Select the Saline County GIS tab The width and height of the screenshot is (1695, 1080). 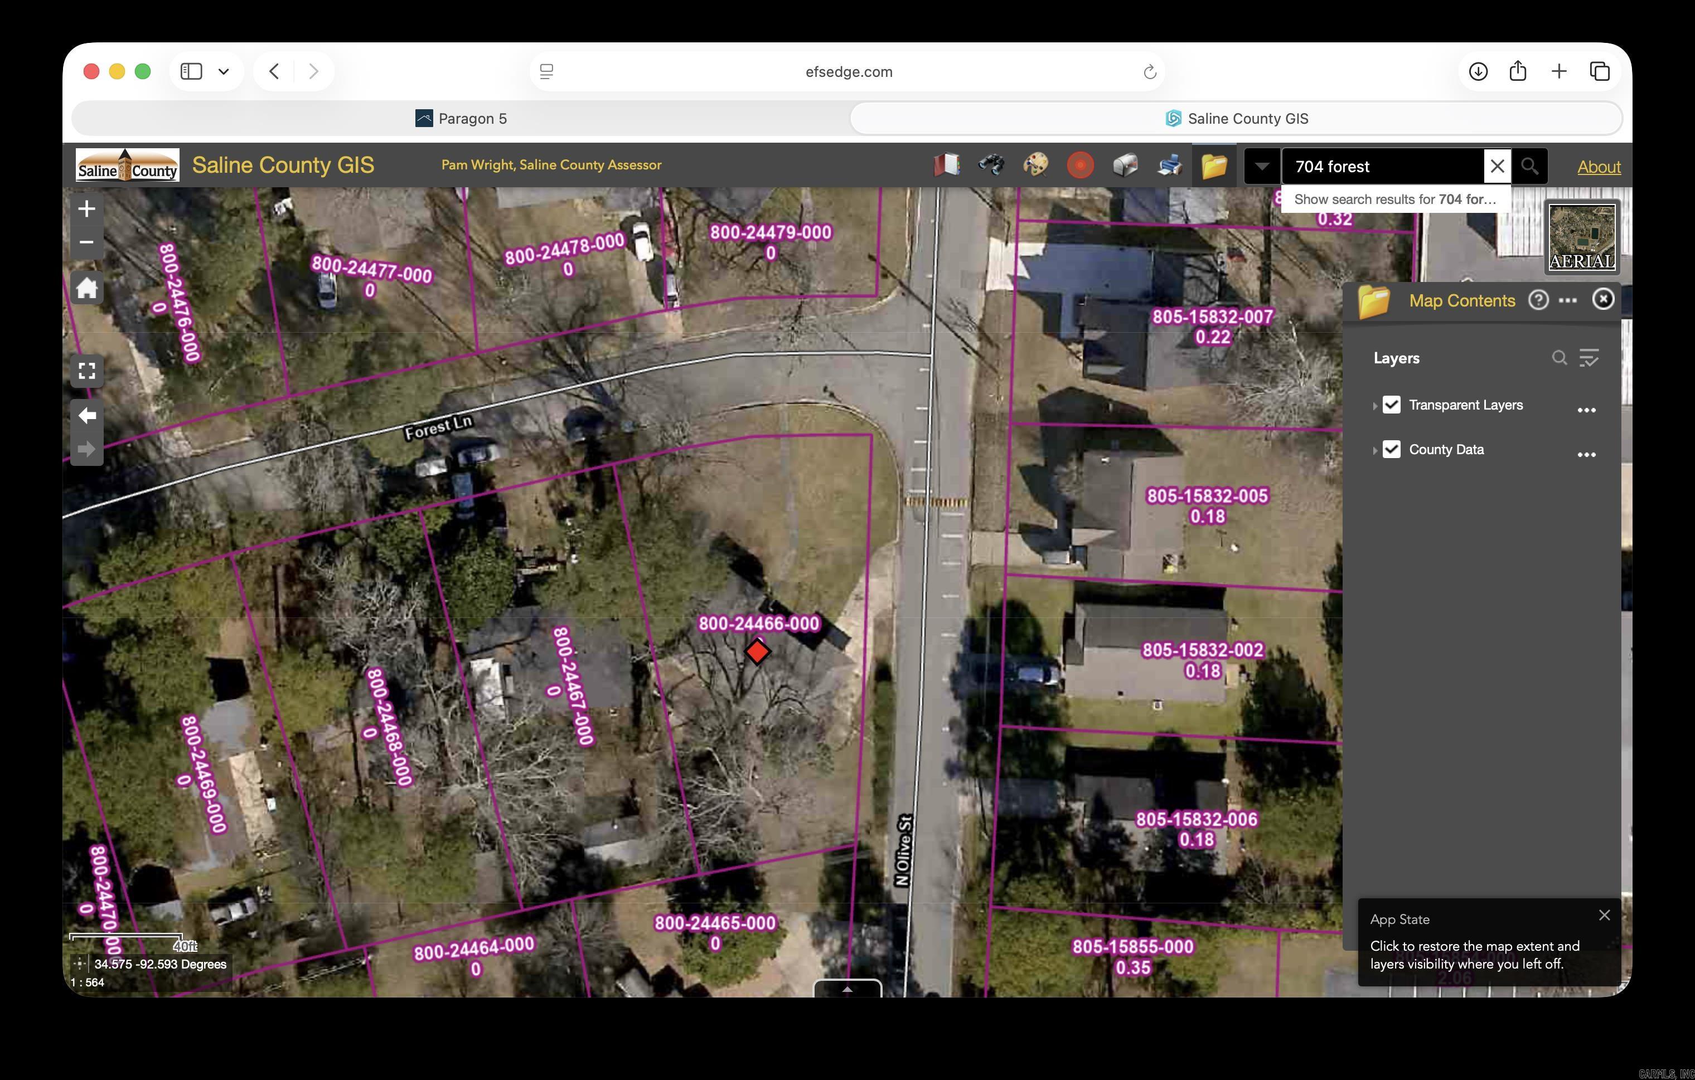pos(1236,118)
